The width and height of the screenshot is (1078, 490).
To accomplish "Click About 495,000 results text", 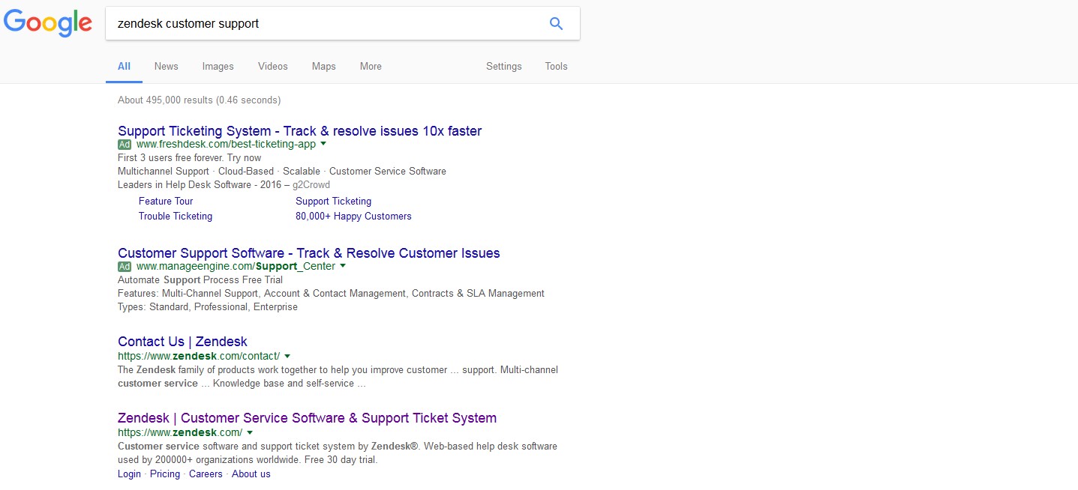I will pyautogui.click(x=199, y=100).
